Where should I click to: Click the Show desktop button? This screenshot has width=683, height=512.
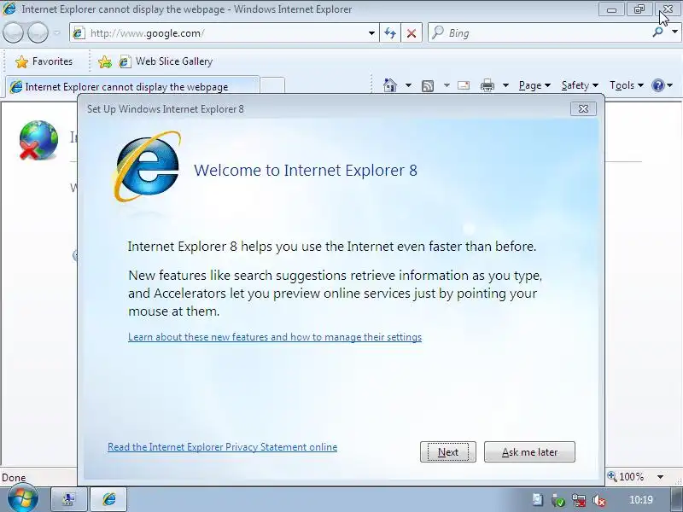click(677, 499)
